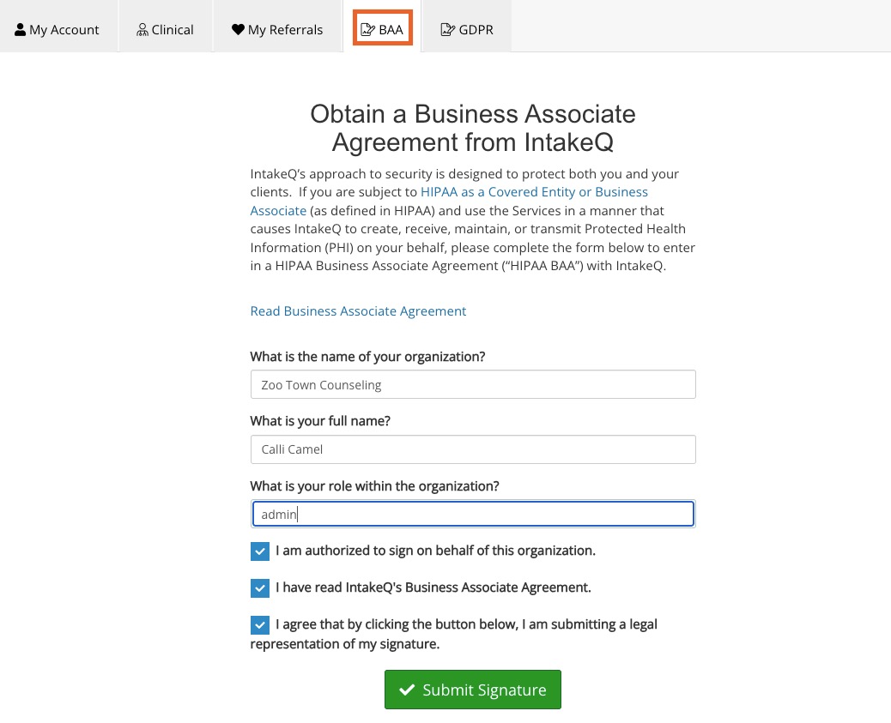The image size is (891, 723).
Task: Go to the My Referrals tab
Action: pyautogui.click(x=277, y=29)
